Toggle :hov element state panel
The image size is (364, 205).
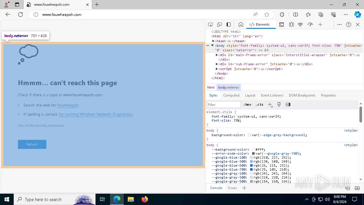247,104
